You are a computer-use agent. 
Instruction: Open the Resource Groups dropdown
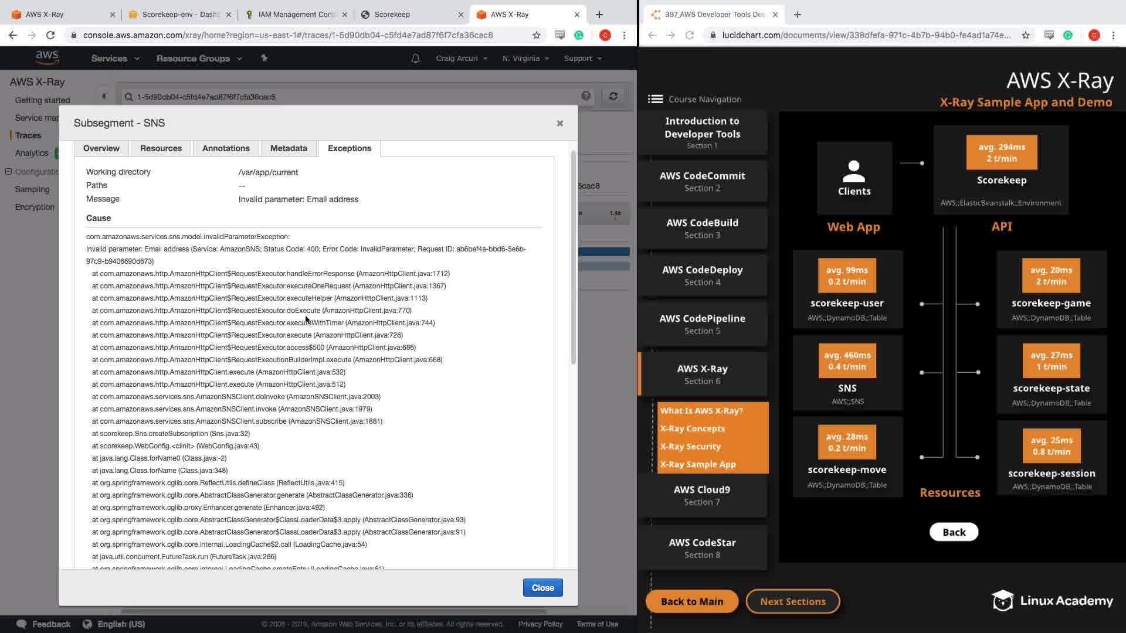[199, 59]
